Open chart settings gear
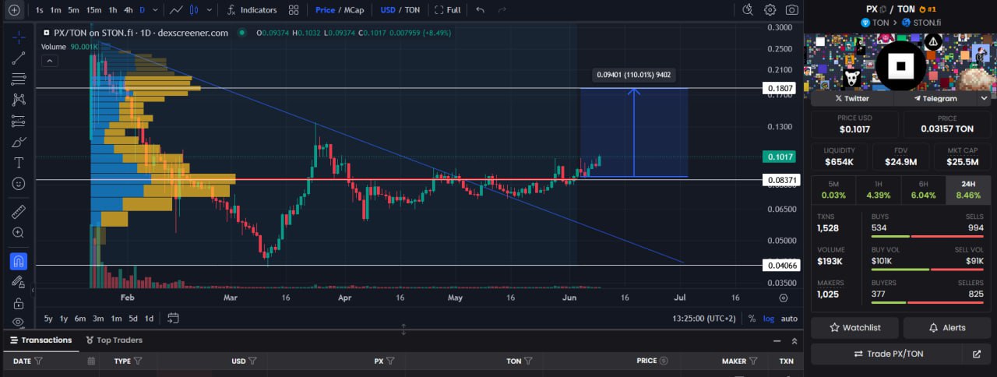The width and height of the screenshot is (997, 377). 770,10
